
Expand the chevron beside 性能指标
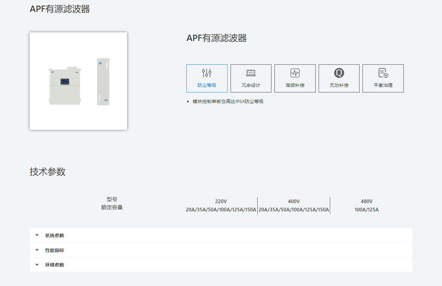coord(37,250)
